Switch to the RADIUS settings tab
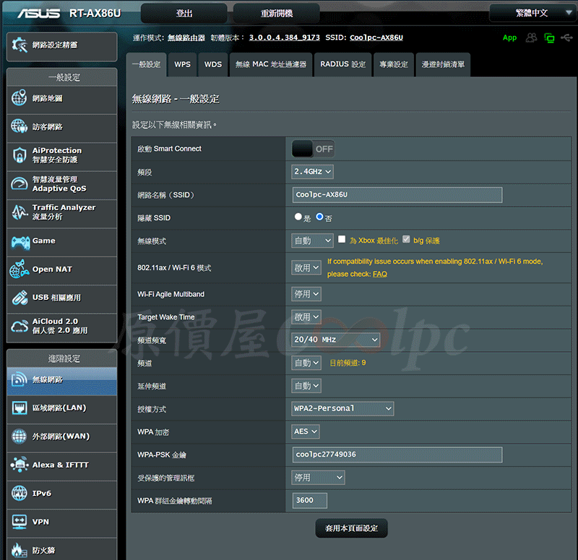 pyautogui.click(x=342, y=64)
